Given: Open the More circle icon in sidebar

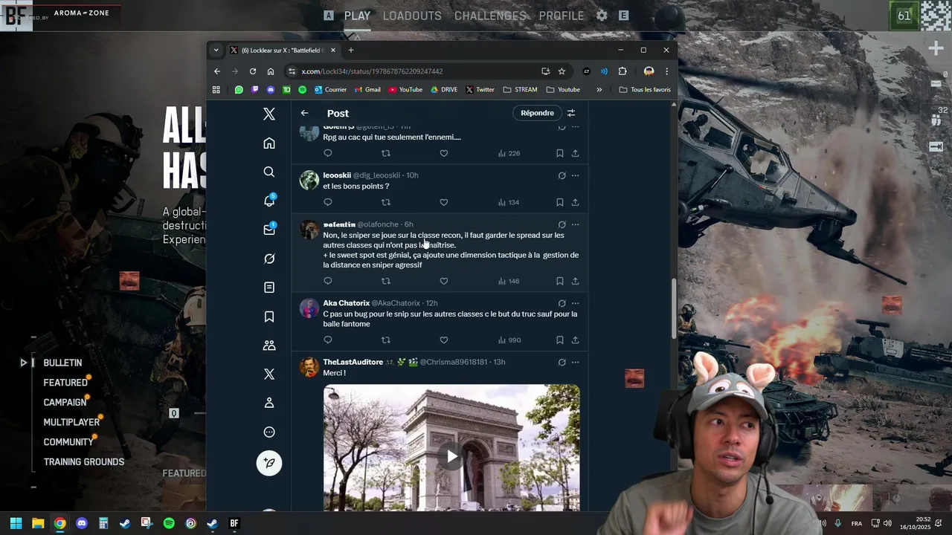Looking at the screenshot, I should tap(269, 432).
